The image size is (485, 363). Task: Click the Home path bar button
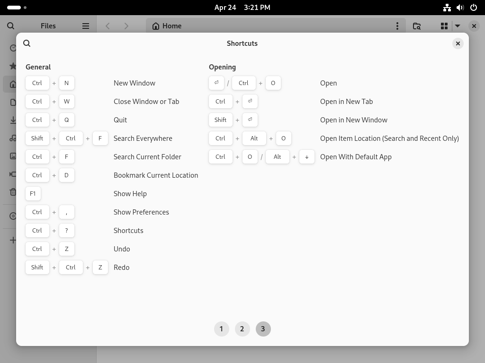click(167, 26)
